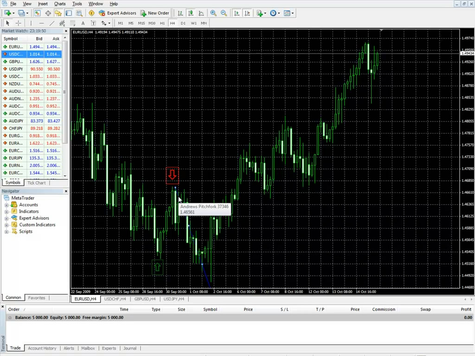
Task: Switch chart to candlesticks icon
Action: (x=191, y=13)
